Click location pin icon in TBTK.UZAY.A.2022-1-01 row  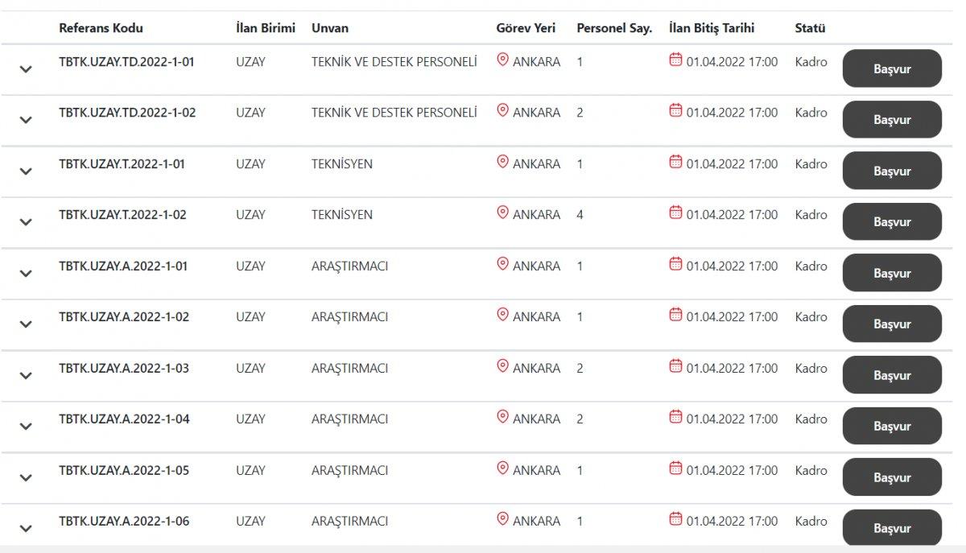coord(502,264)
